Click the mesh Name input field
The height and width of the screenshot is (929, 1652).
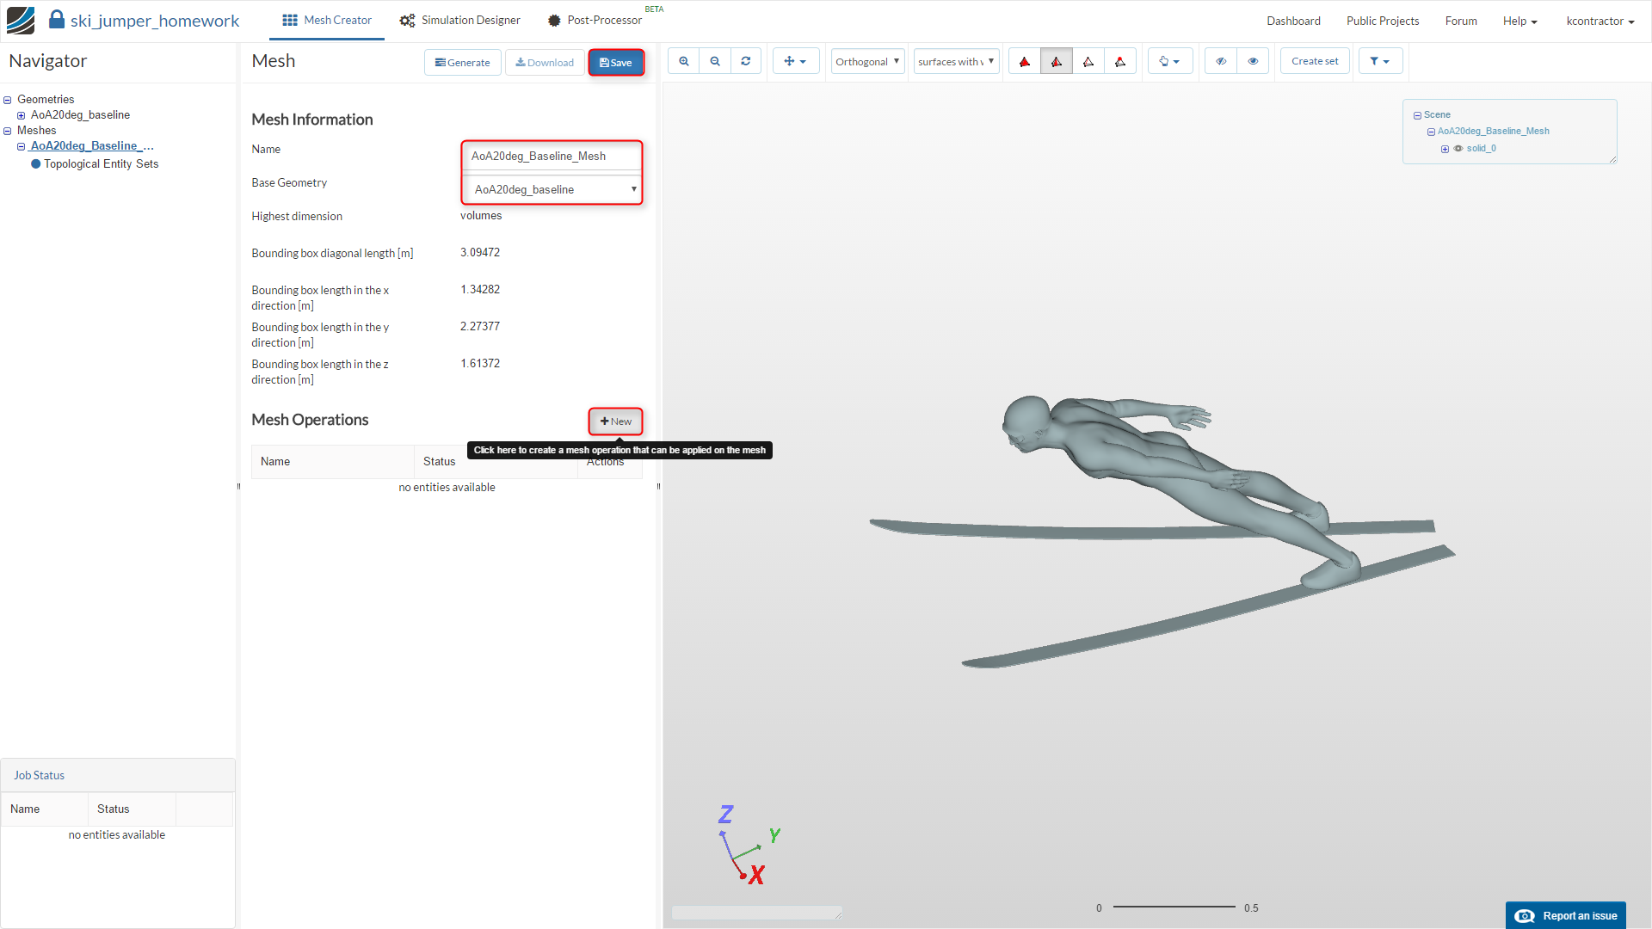(552, 156)
